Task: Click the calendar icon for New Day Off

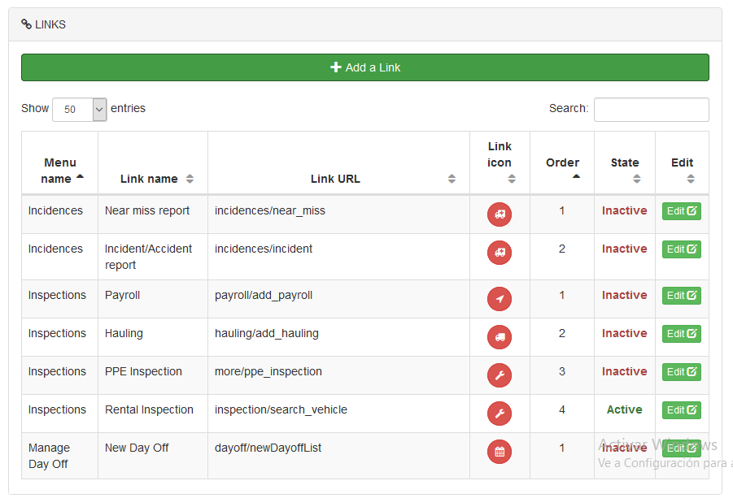Action: point(500,452)
